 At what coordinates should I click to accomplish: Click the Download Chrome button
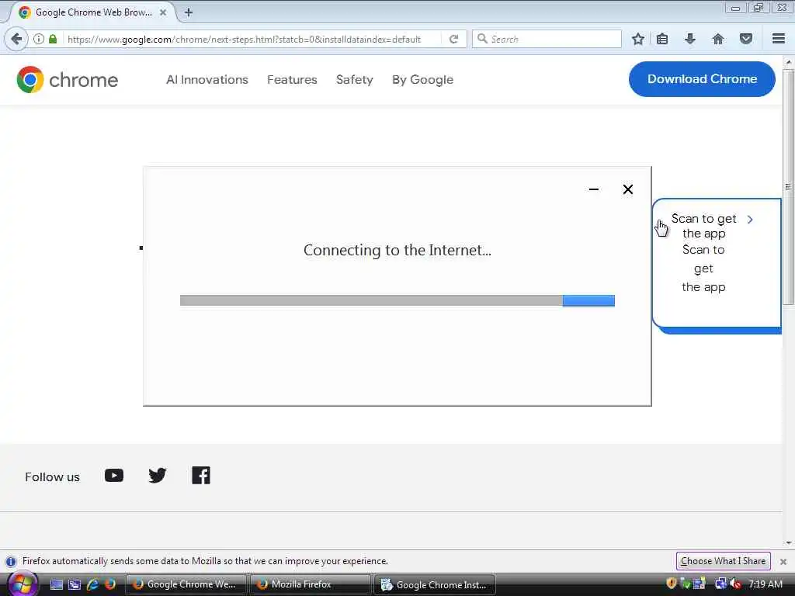pyautogui.click(x=702, y=79)
